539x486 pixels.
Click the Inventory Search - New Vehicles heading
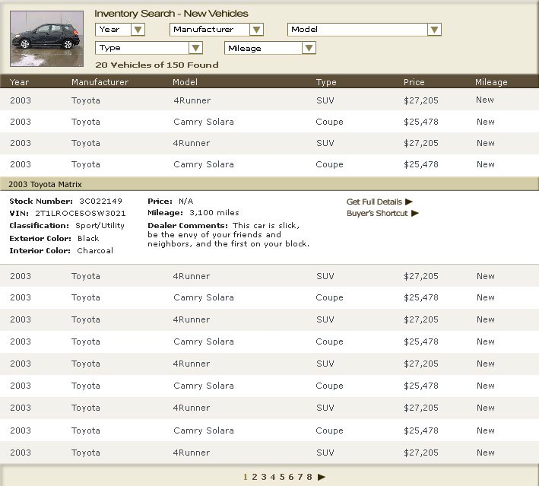pyautogui.click(x=171, y=14)
